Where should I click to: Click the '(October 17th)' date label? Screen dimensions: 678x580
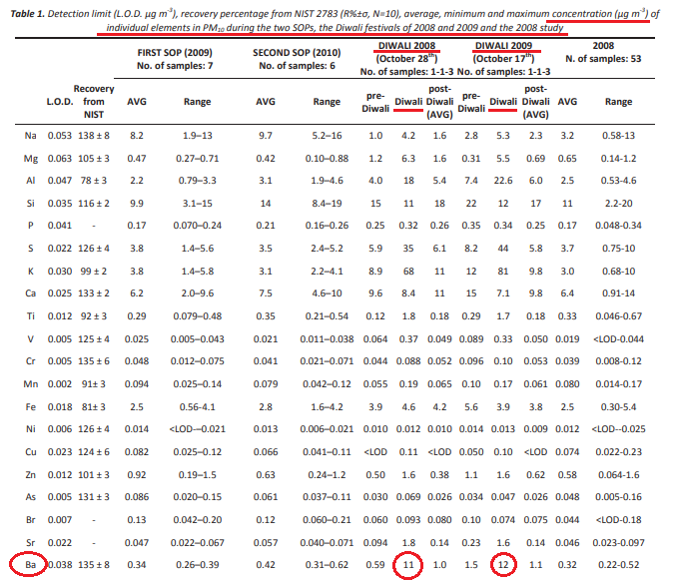503,58
